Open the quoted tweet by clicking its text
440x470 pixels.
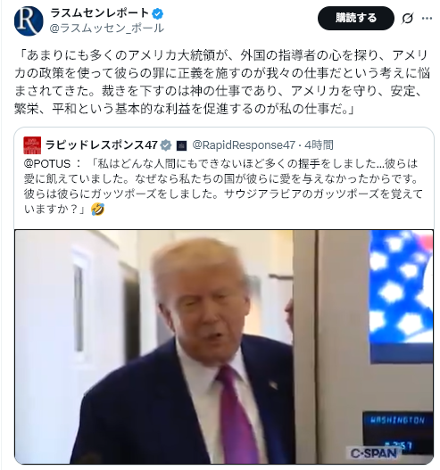223,186
